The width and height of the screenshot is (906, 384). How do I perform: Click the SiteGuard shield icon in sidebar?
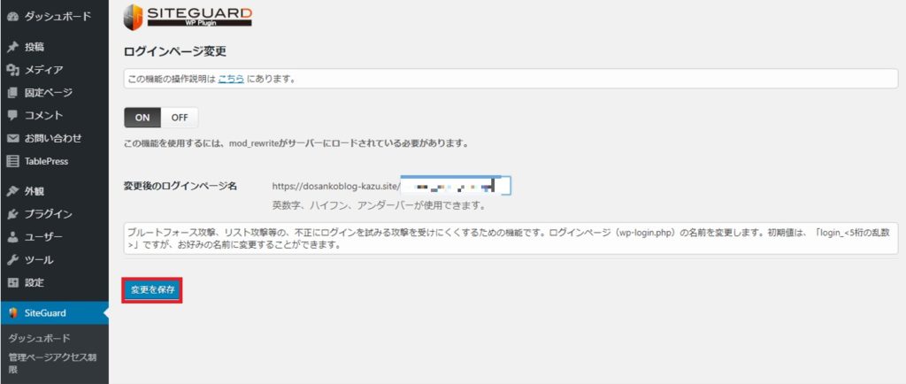pos(12,313)
